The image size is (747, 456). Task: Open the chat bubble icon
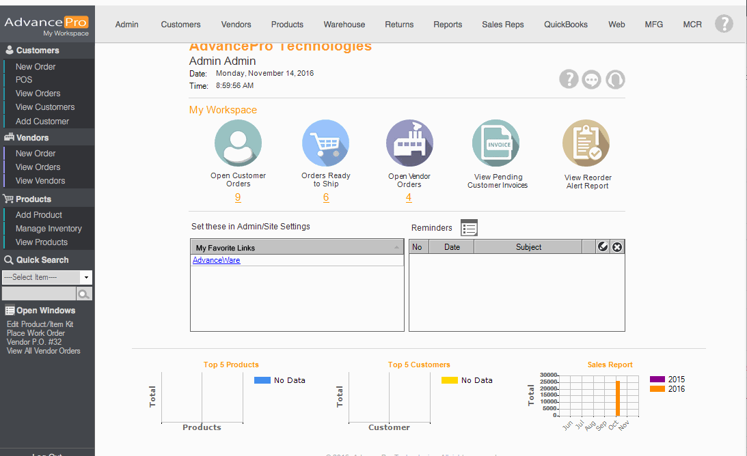(592, 80)
